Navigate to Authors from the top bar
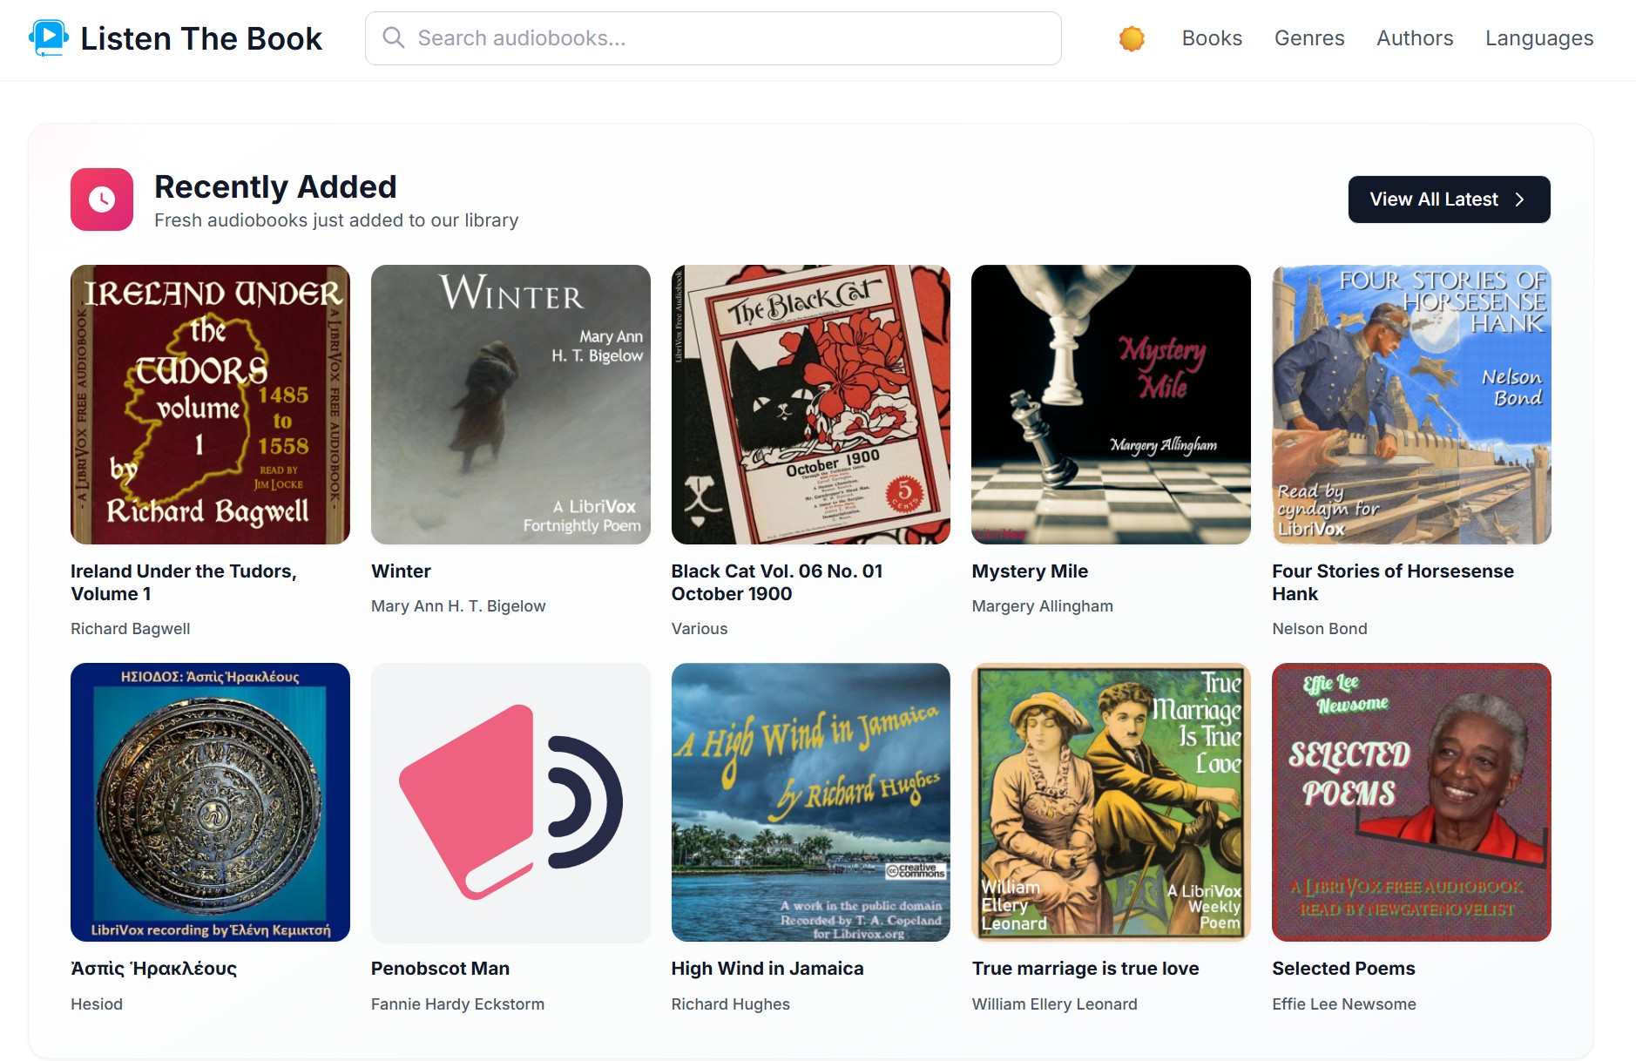The height and width of the screenshot is (1061, 1636). 1413,38
